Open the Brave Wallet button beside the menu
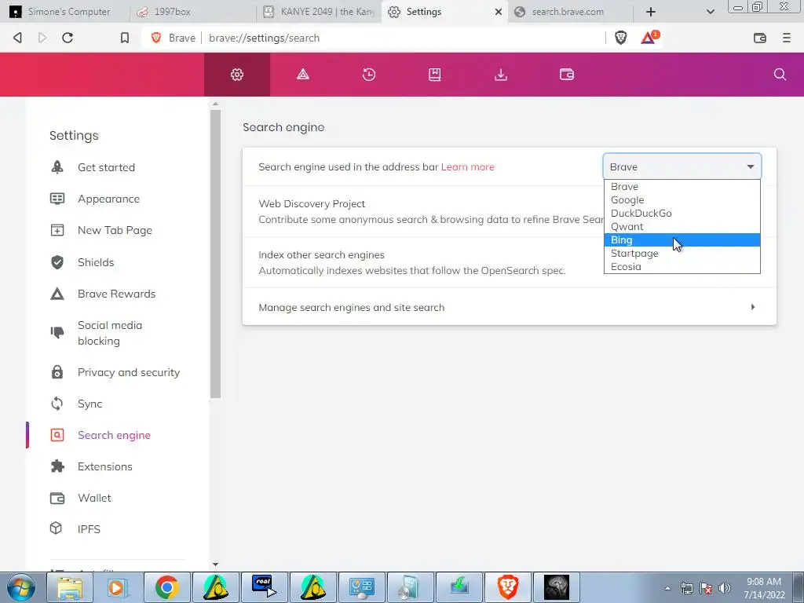This screenshot has height=603, width=804. pyautogui.click(x=760, y=38)
